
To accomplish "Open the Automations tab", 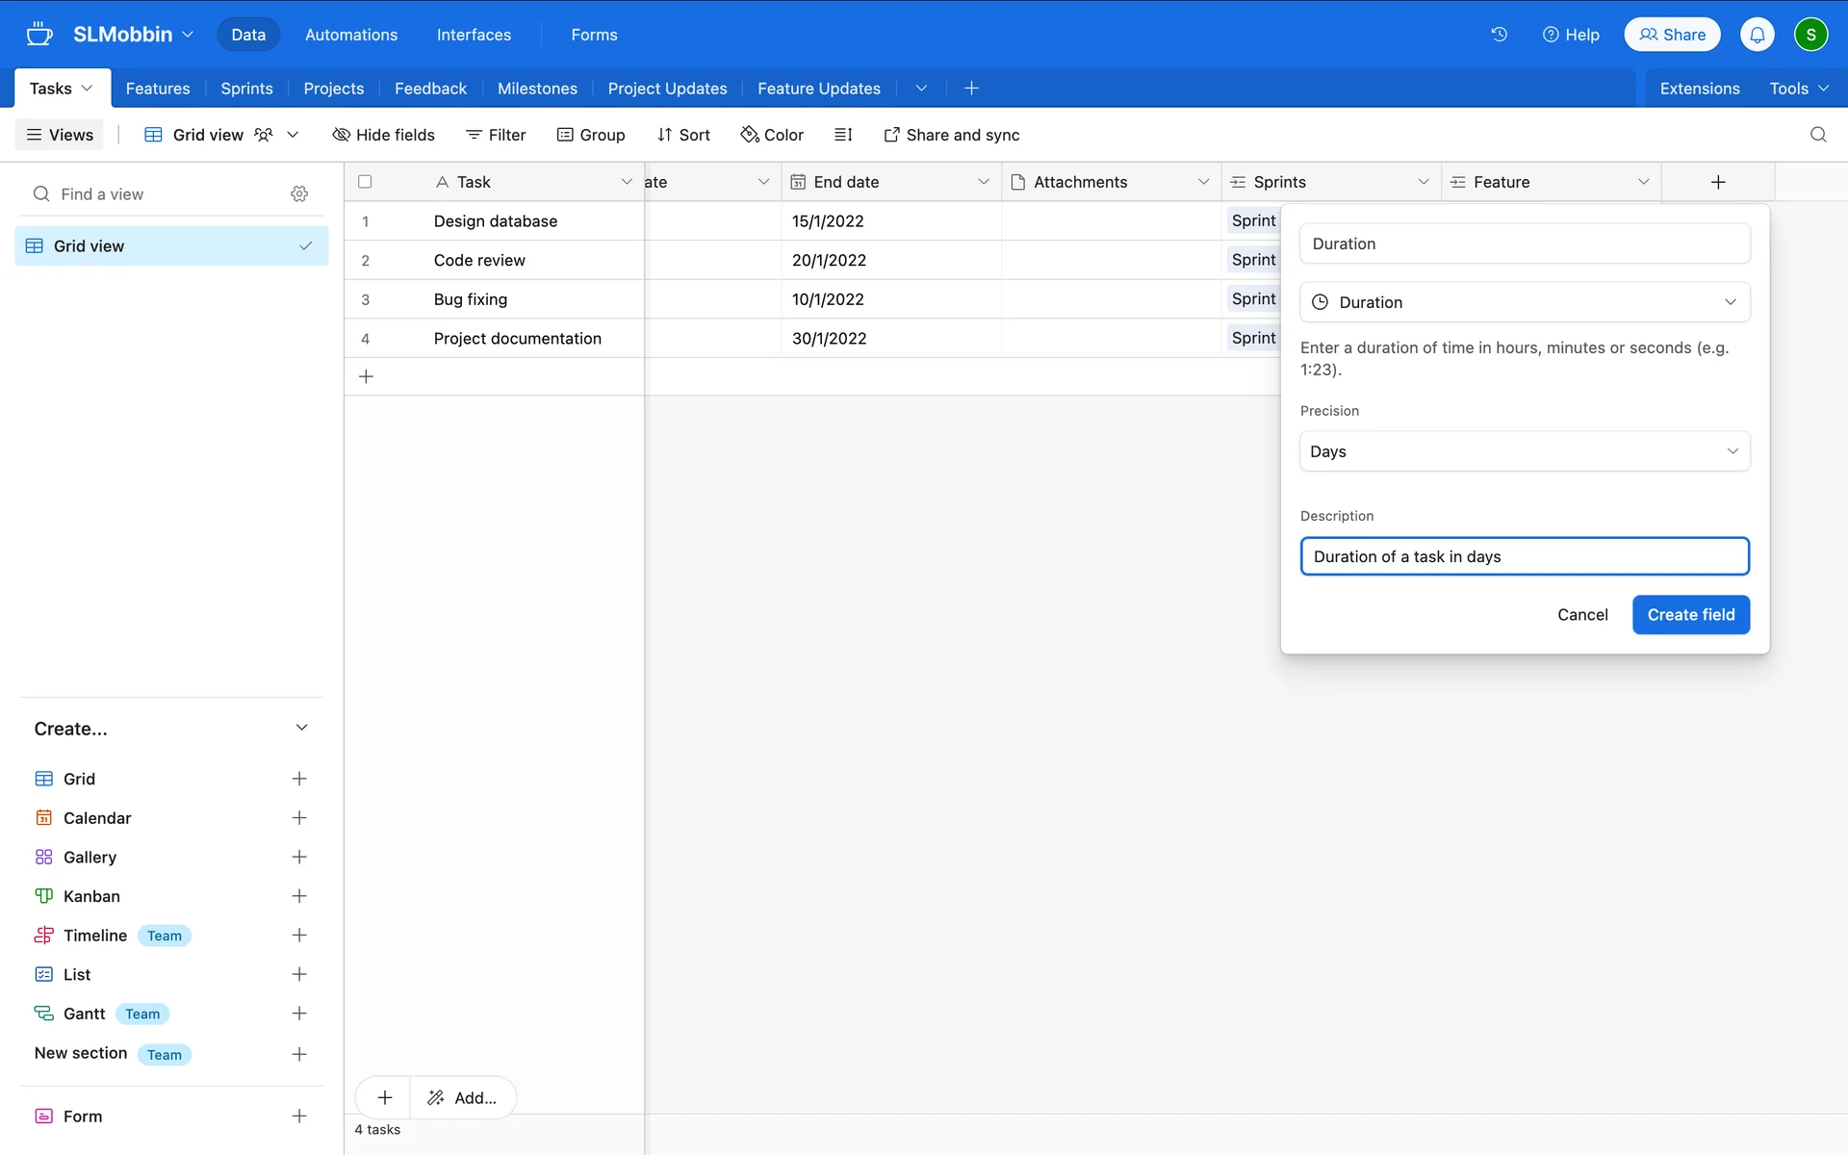I will pyautogui.click(x=350, y=35).
